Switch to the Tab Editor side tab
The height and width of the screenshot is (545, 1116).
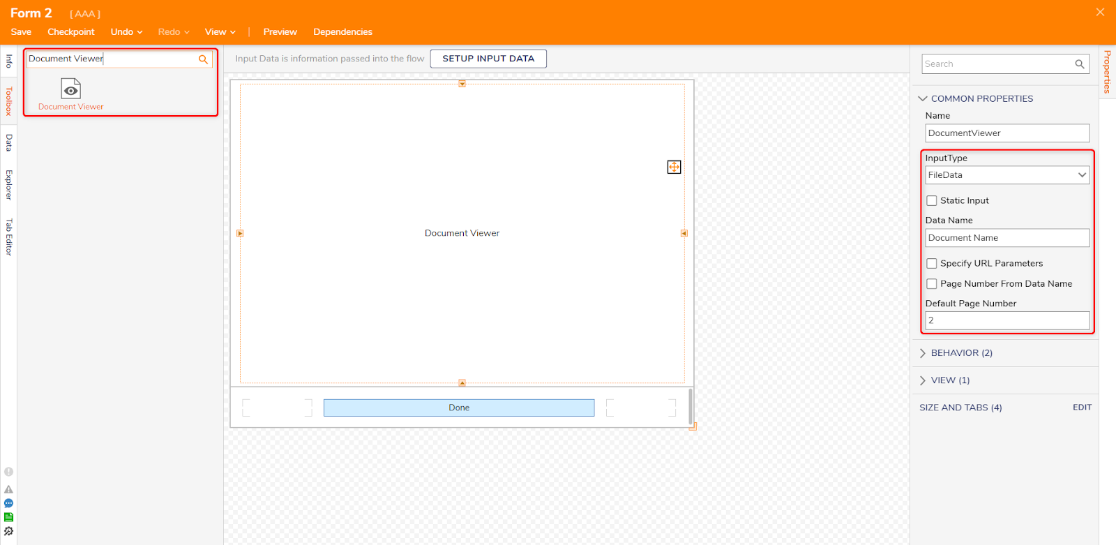(x=8, y=237)
